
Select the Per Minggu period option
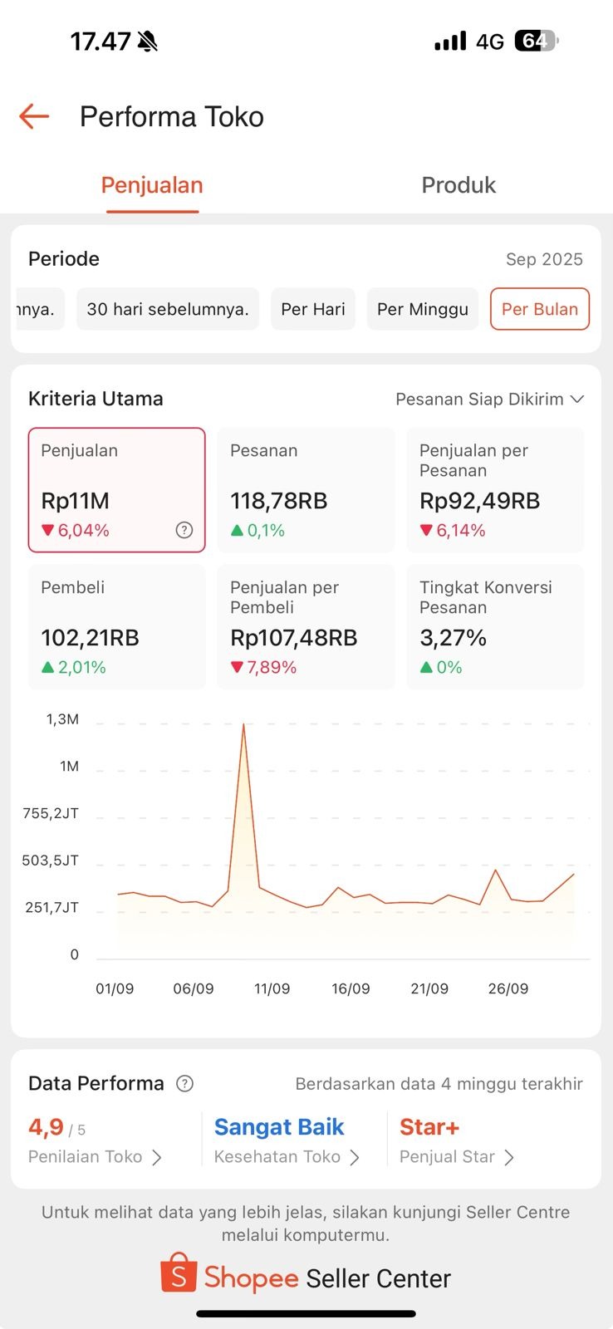pos(422,309)
